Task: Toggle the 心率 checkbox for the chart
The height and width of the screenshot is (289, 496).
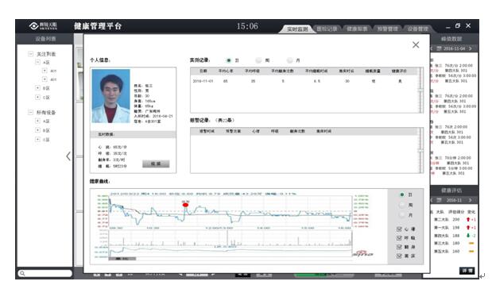Action: tap(399, 229)
